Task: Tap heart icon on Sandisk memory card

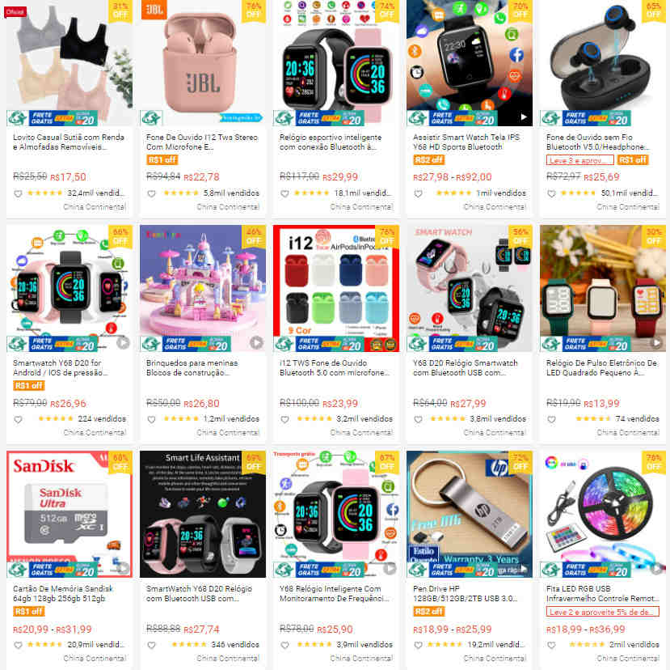Action: pyautogui.click(x=18, y=645)
